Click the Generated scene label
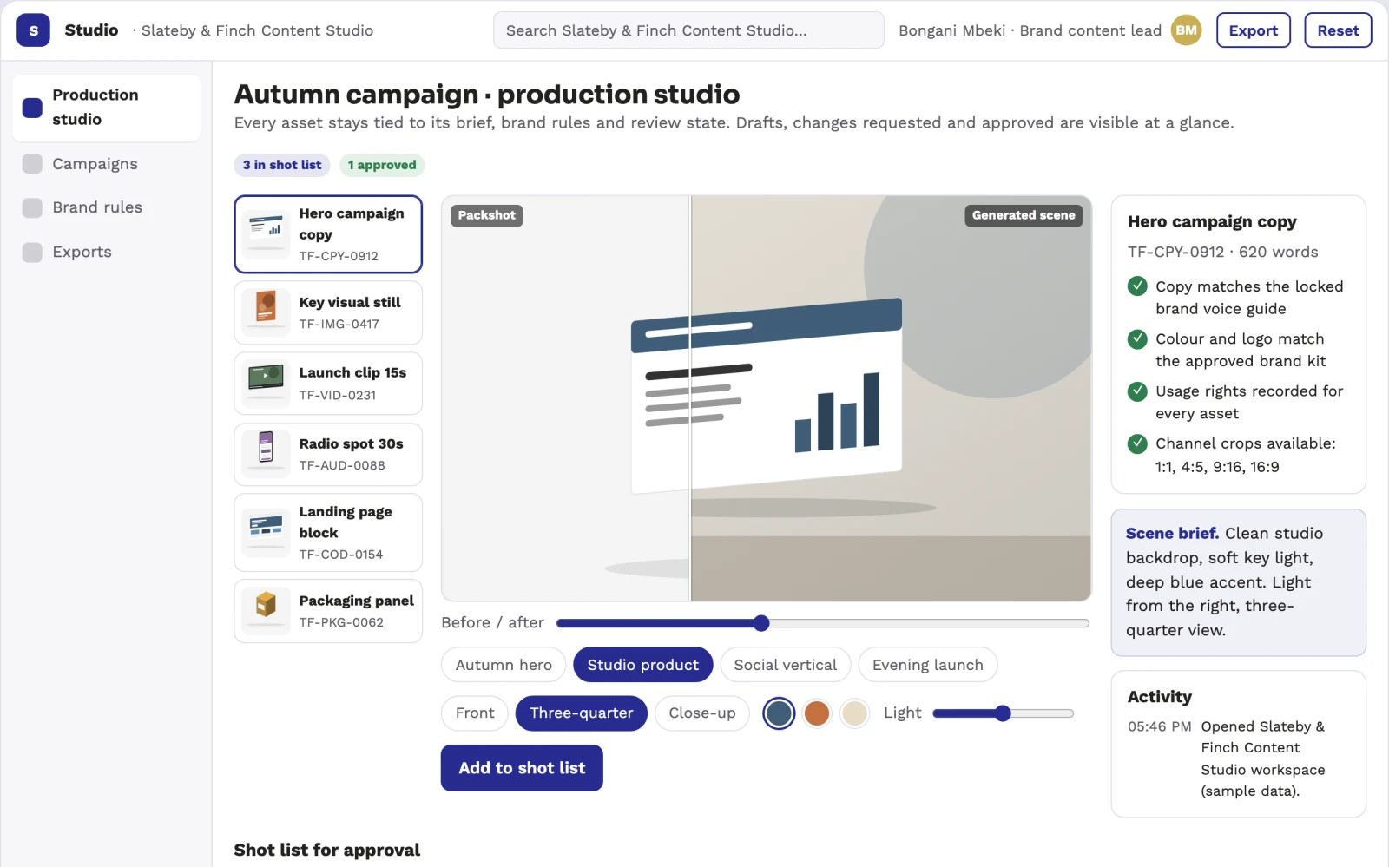This screenshot has height=867, width=1389. (1024, 215)
